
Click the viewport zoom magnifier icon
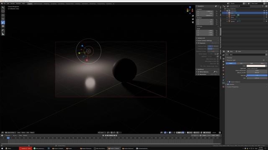[193, 16]
